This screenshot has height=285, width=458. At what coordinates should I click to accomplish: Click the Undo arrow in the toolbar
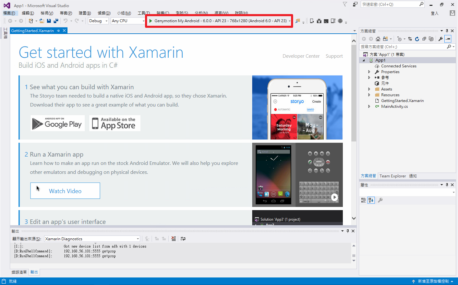(x=65, y=21)
